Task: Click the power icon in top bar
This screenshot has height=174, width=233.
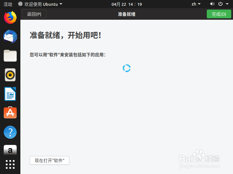Action: click(x=220, y=4)
